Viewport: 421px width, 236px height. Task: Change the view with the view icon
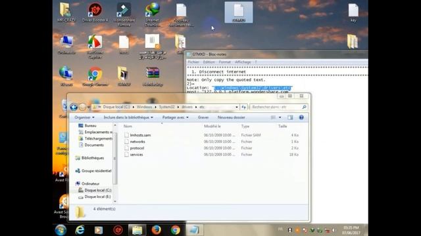[274, 117]
